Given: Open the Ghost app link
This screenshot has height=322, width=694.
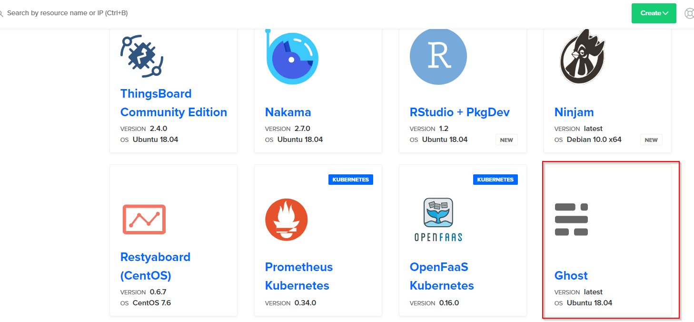Looking at the screenshot, I should (571, 276).
